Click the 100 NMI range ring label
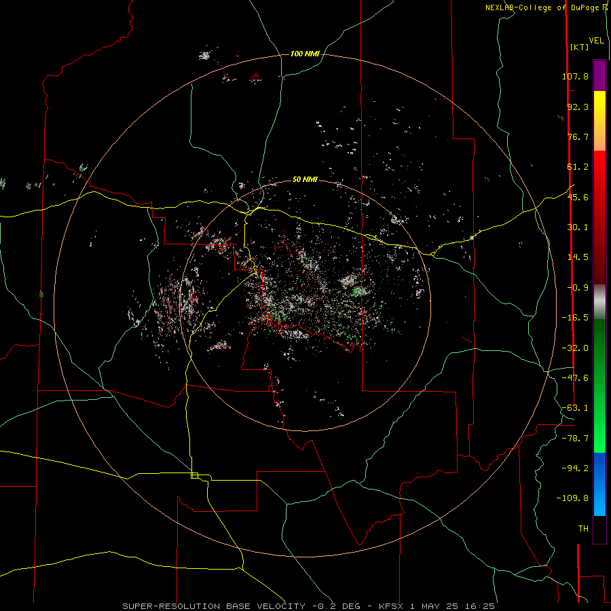Screen dimensions: 611x611 [x=305, y=54]
